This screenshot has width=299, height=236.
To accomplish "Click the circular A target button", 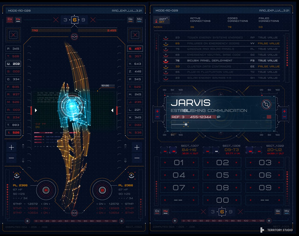I will click(46, 190).
